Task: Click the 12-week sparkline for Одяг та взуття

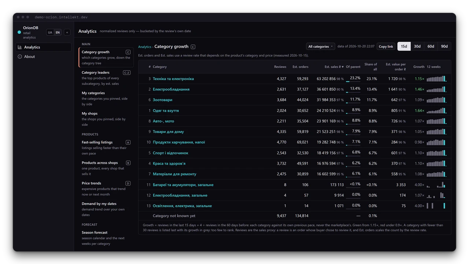Action: point(436,110)
